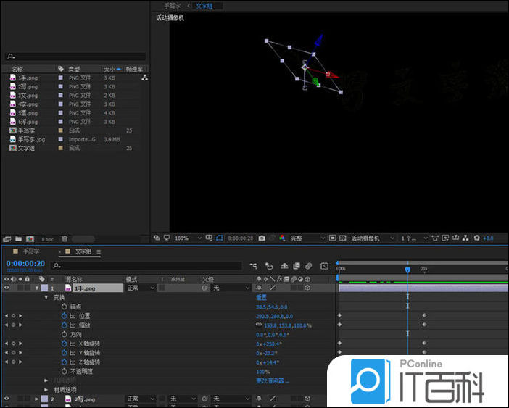509x408 pixels.
Task: Click the position property stopwatch icon
Action: point(64,316)
